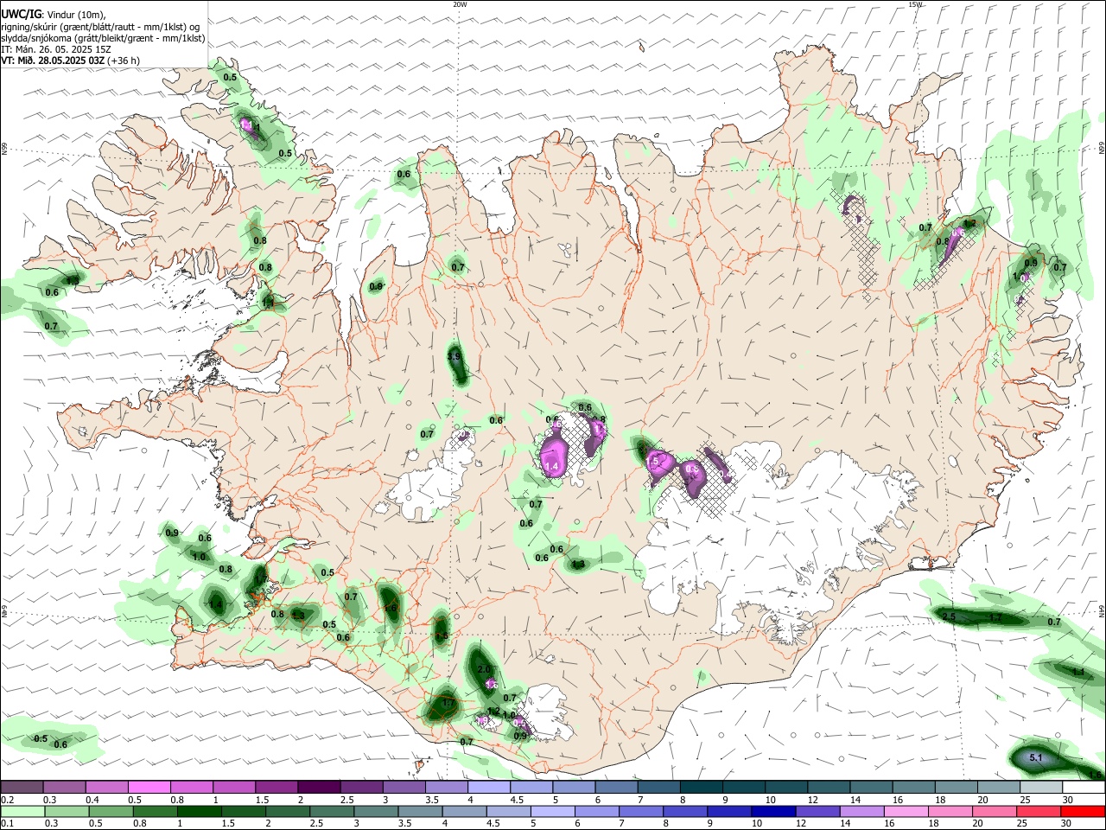Click the 5.1 precipitation value offshore
Image resolution: width=1106 pixels, height=830 pixels.
[x=1037, y=758]
